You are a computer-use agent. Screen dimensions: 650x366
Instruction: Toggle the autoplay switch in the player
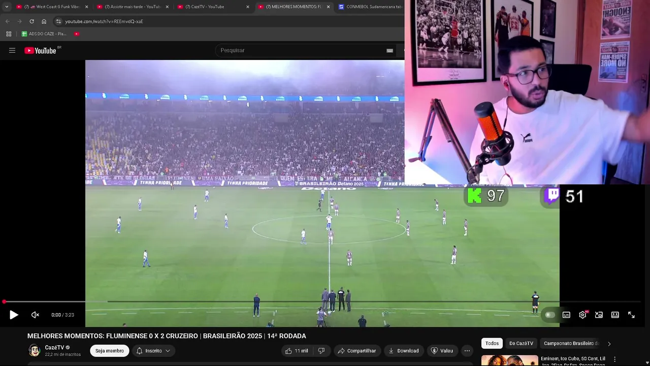(550, 315)
